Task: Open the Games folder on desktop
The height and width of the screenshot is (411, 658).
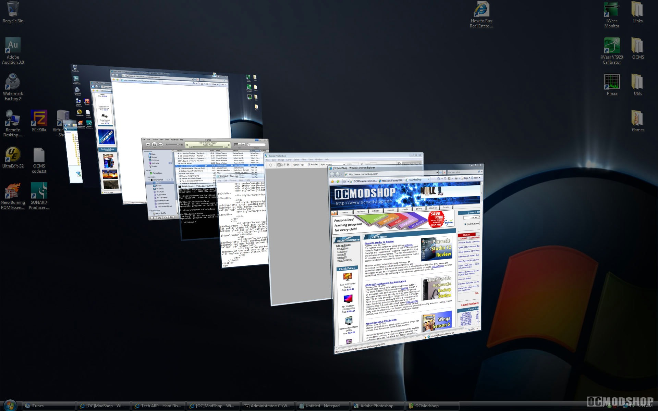Action: (x=637, y=121)
